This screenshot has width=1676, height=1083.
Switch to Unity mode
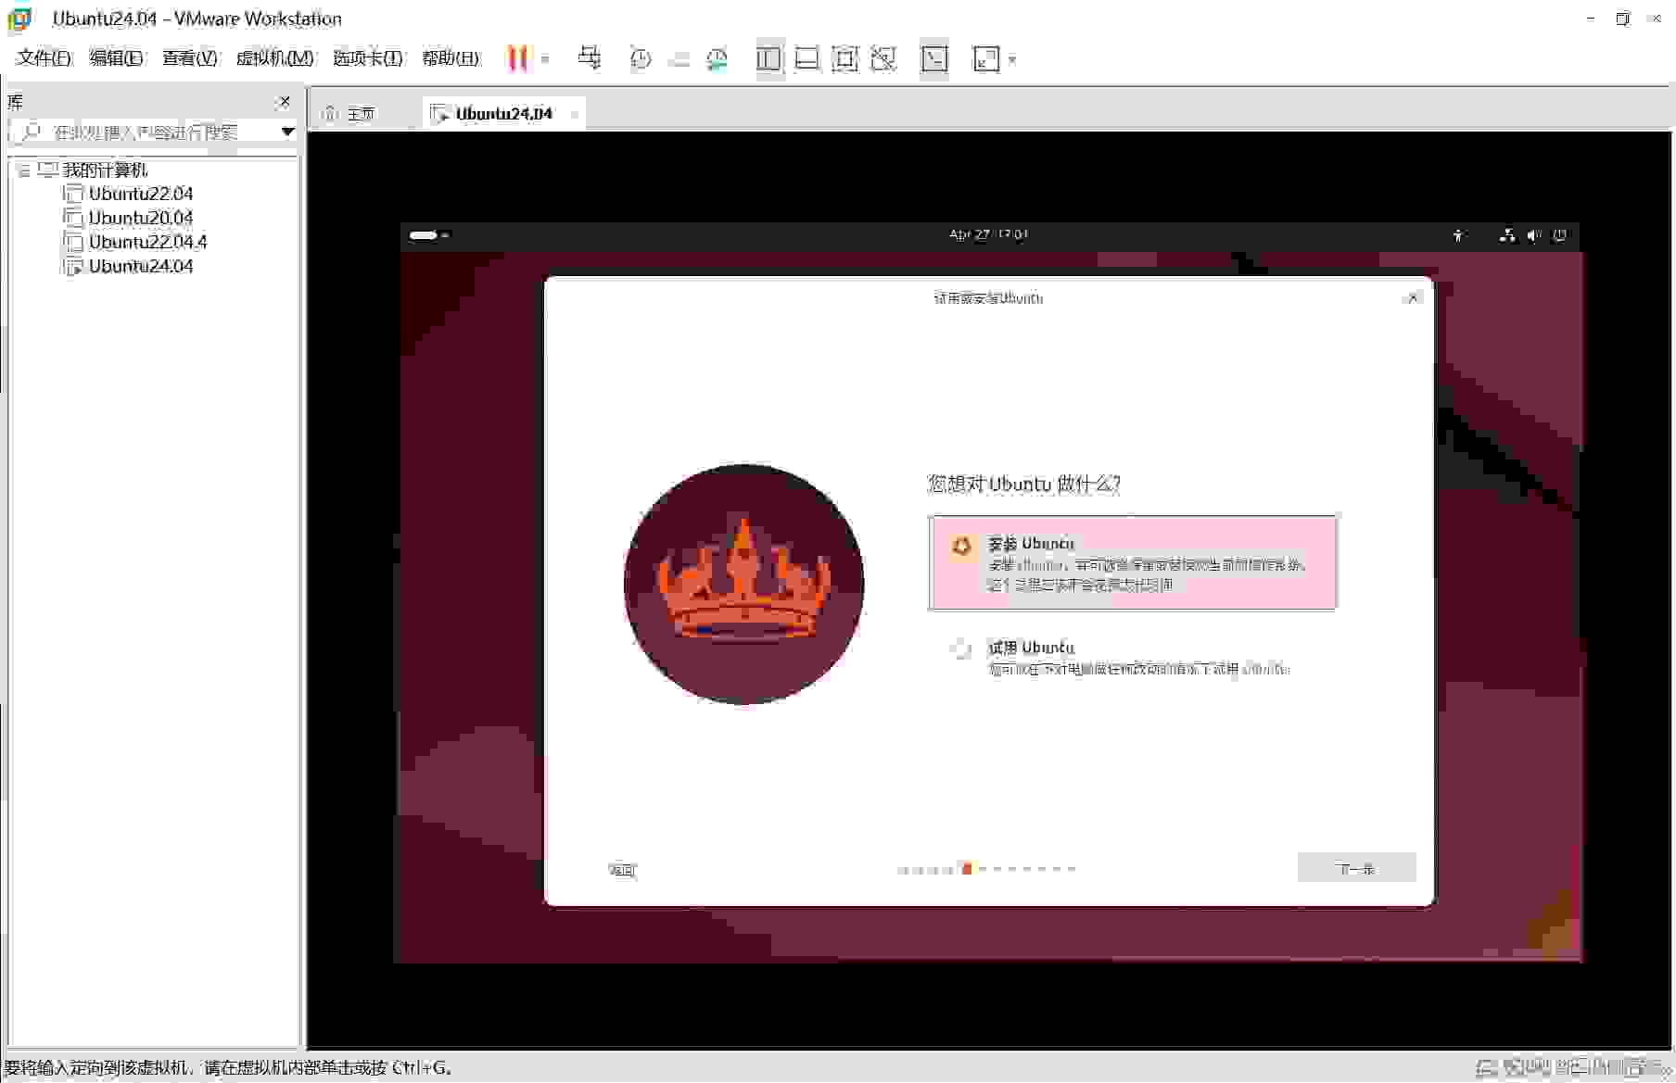point(883,59)
